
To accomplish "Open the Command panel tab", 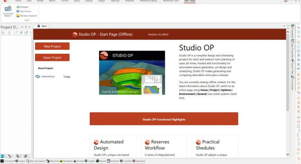I will tap(7, 161).
